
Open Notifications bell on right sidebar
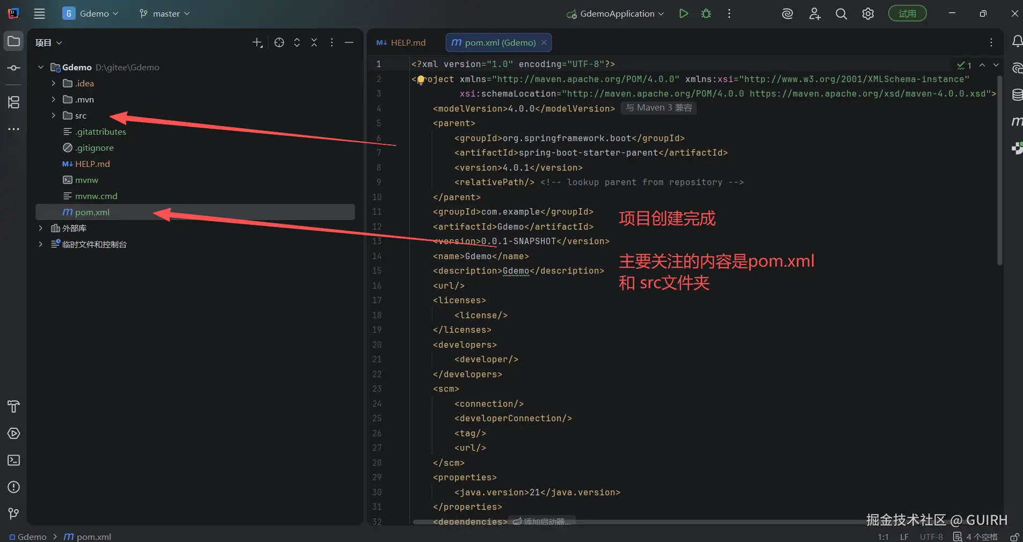pos(1017,41)
